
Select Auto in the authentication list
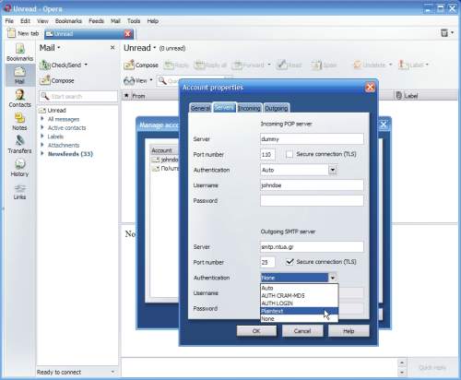click(x=300, y=288)
